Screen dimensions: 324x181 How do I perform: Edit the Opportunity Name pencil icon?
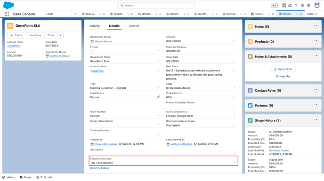coord(159,61)
